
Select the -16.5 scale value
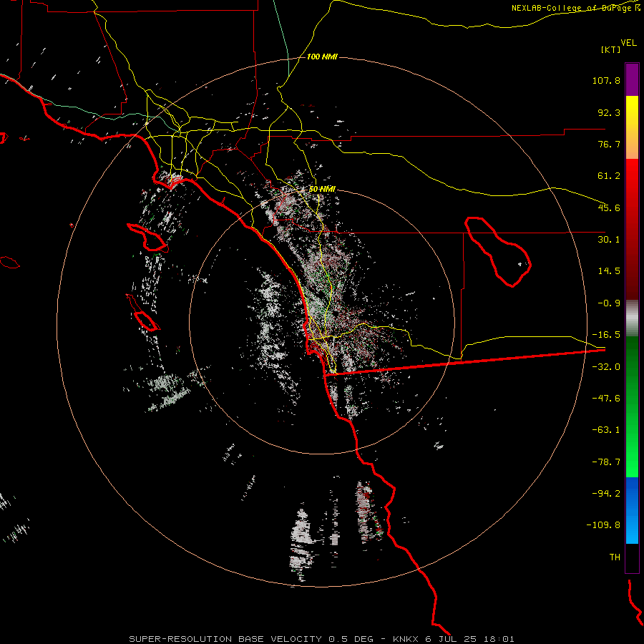[x=606, y=335]
